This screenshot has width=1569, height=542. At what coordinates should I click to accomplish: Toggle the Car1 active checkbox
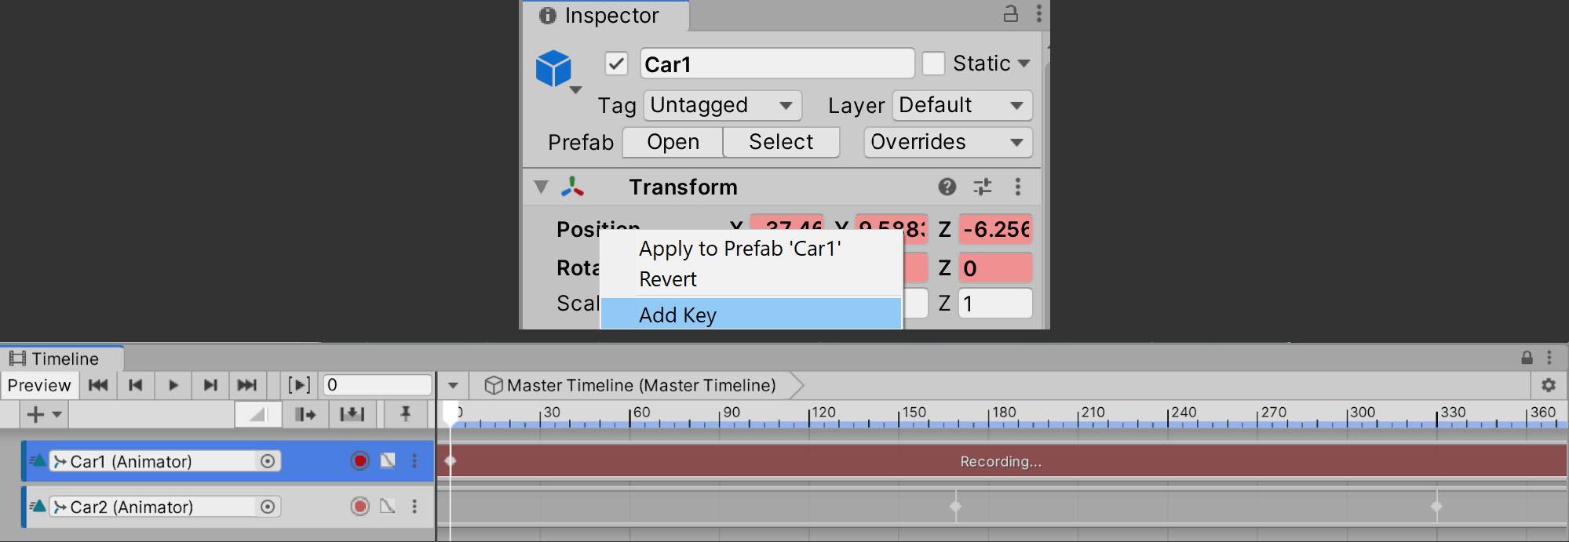coord(617,64)
